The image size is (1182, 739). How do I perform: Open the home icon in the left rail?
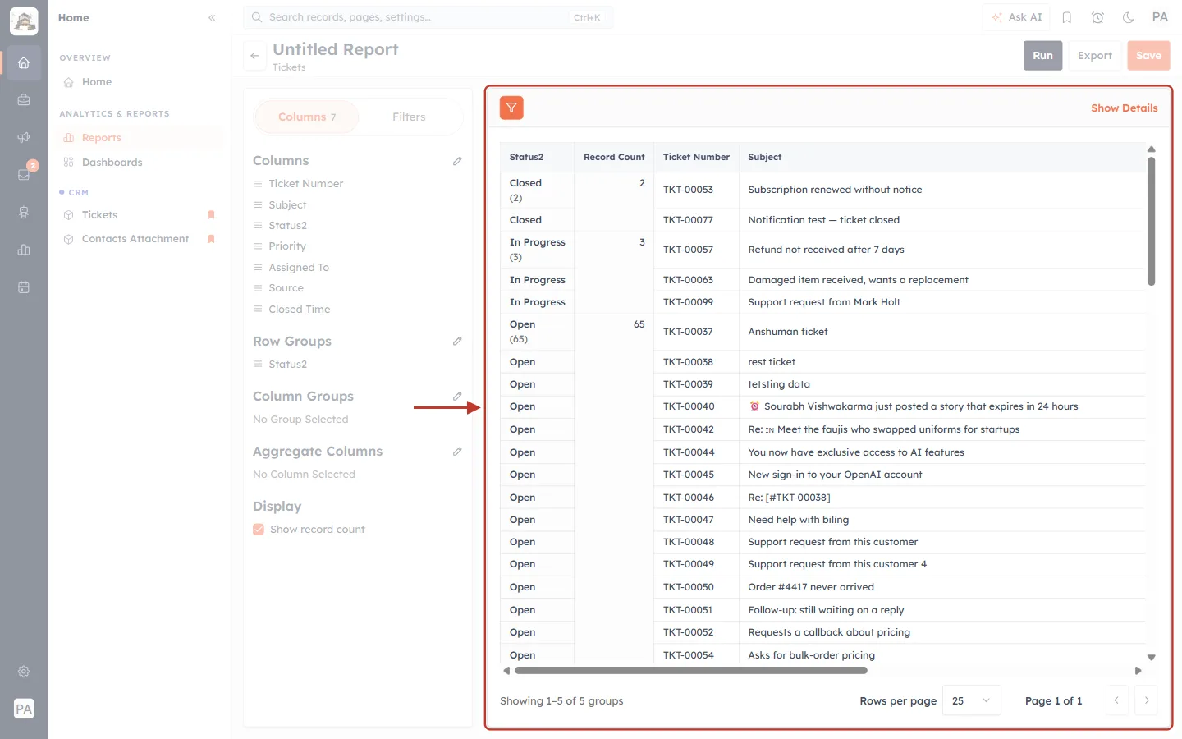[x=24, y=62]
